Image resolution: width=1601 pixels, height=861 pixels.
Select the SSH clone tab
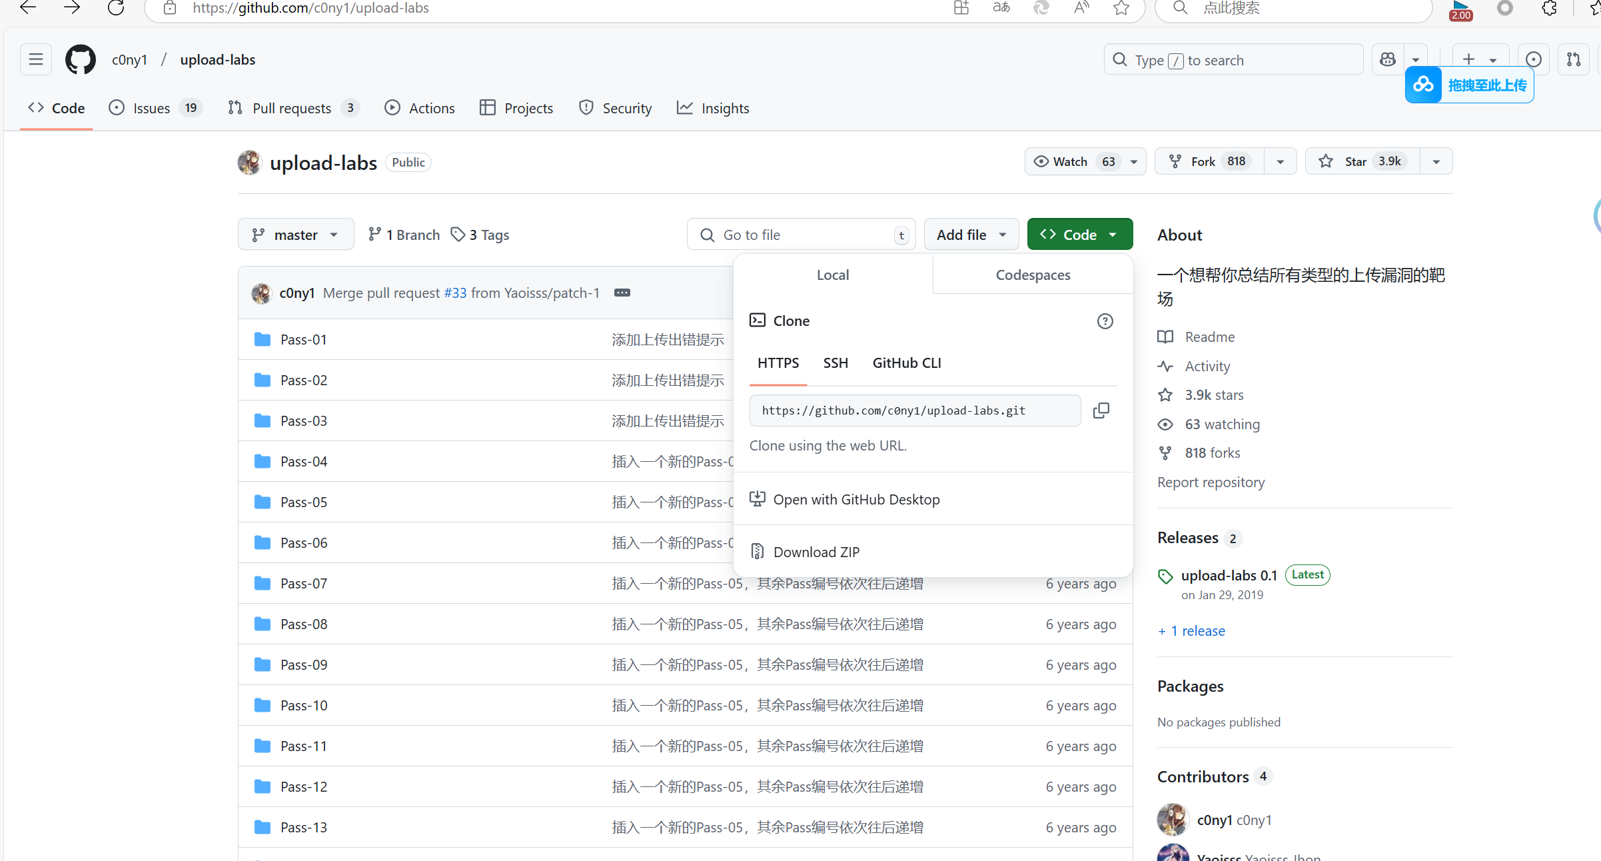pos(835,363)
